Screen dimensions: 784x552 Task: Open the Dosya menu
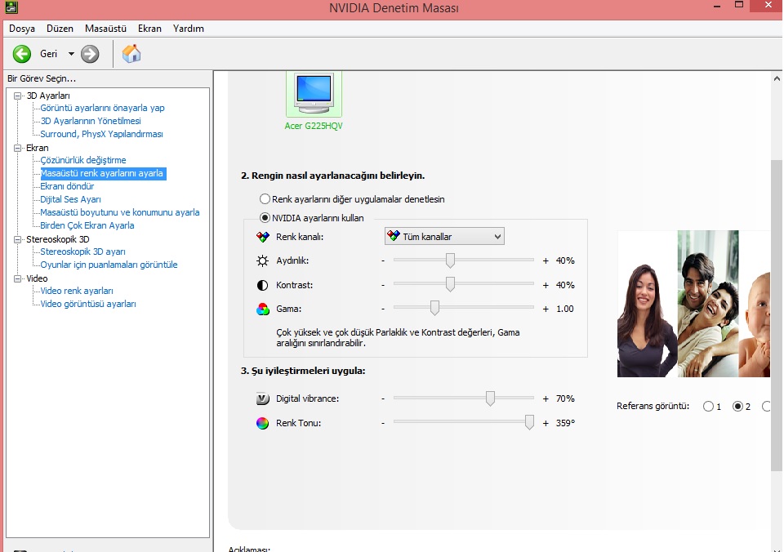pyautogui.click(x=22, y=29)
